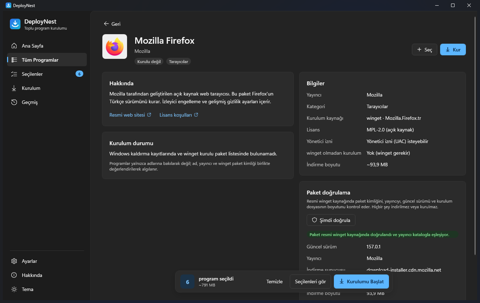
Task: Click the Hakkında info circle icon
Action: point(14,275)
